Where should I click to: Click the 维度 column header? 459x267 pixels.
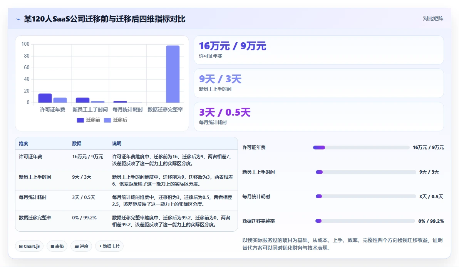click(23, 143)
